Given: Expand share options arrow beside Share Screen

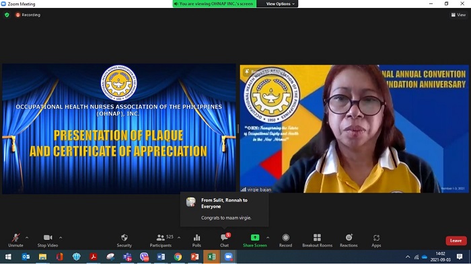Looking at the screenshot, I should [268, 238].
